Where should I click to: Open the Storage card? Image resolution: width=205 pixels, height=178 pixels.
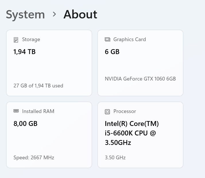(x=49, y=63)
